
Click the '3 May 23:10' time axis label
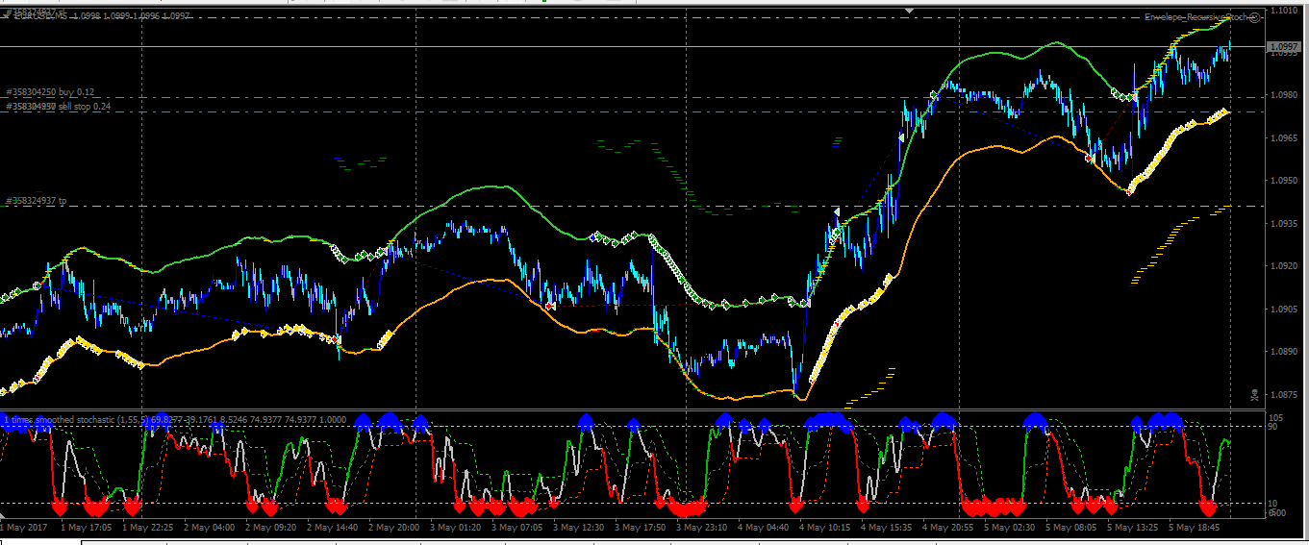tap(701, 528)
